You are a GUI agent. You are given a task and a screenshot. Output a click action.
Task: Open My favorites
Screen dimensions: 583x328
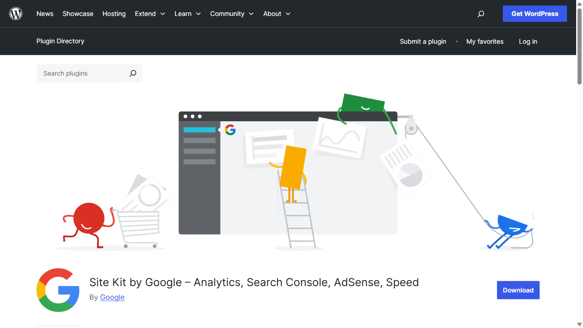point(485,41)
